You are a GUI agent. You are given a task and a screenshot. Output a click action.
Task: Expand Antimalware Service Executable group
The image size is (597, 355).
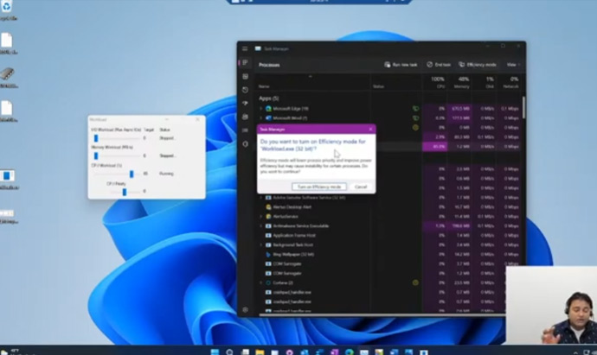click(x=260, y=225)
